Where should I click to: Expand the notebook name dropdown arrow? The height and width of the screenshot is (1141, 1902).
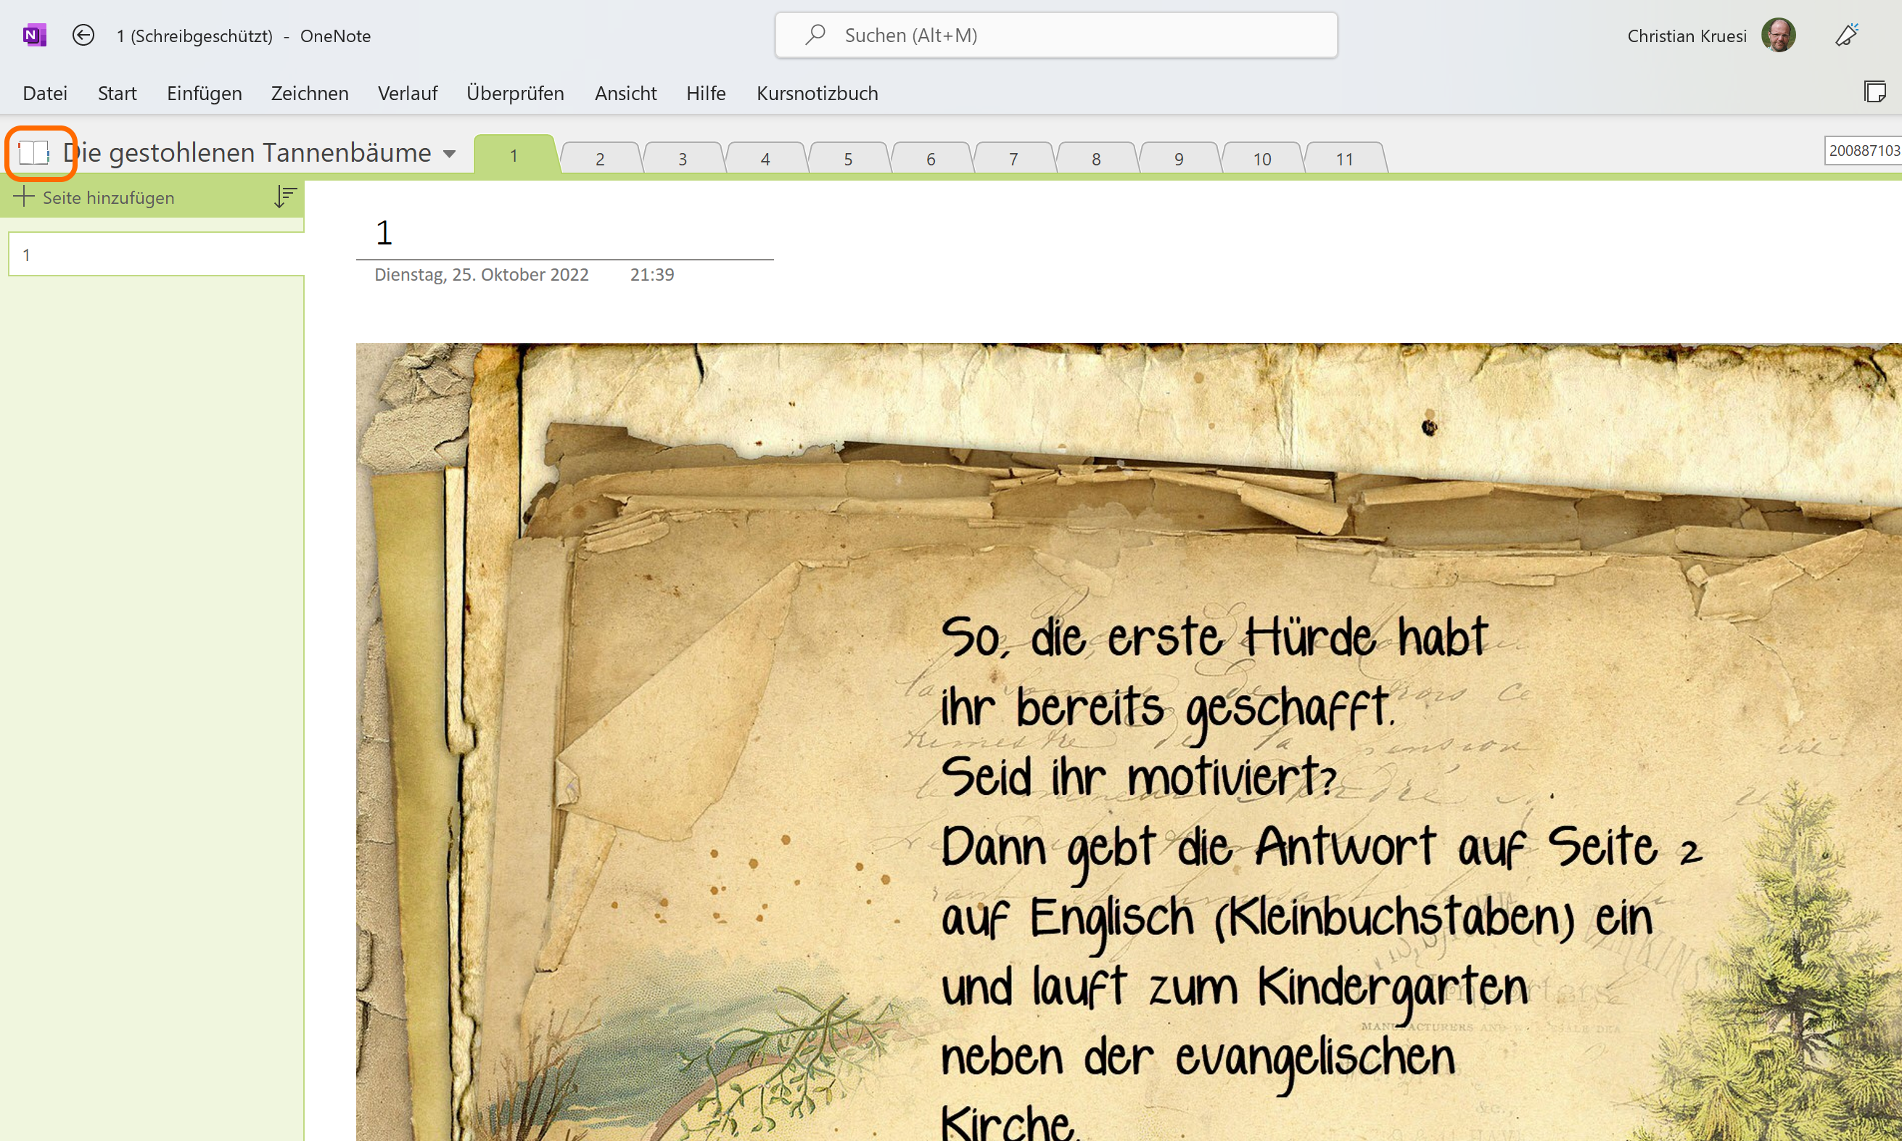(450, 154)
